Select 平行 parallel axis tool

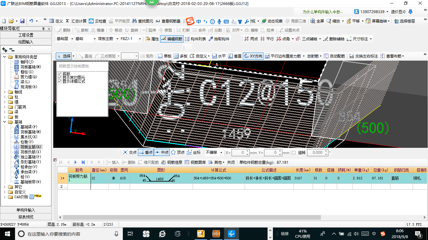267,39
